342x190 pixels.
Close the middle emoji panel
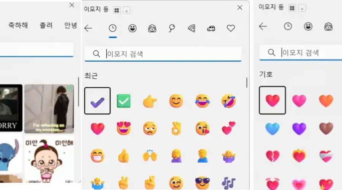pos(240,8)
